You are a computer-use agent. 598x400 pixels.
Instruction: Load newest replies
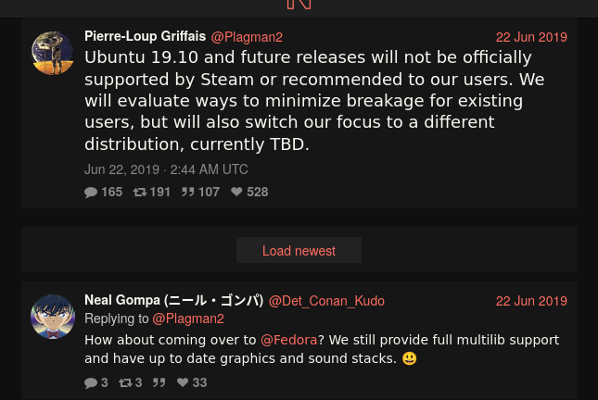(299, 250)
